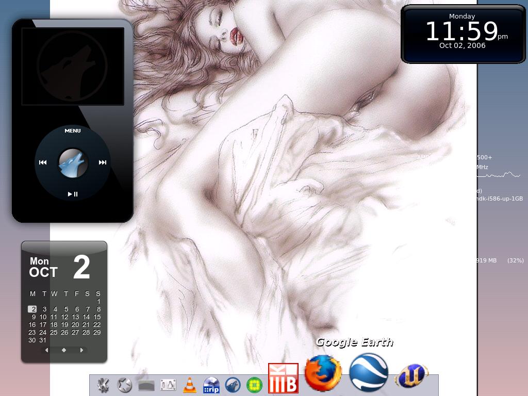Open the KDE menu gear icon in dock
The width and height of the screenshot is (528, 396).
coord(103,385)
